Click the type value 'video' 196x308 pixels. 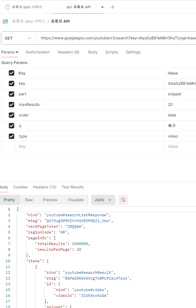(x=173, y=136)
